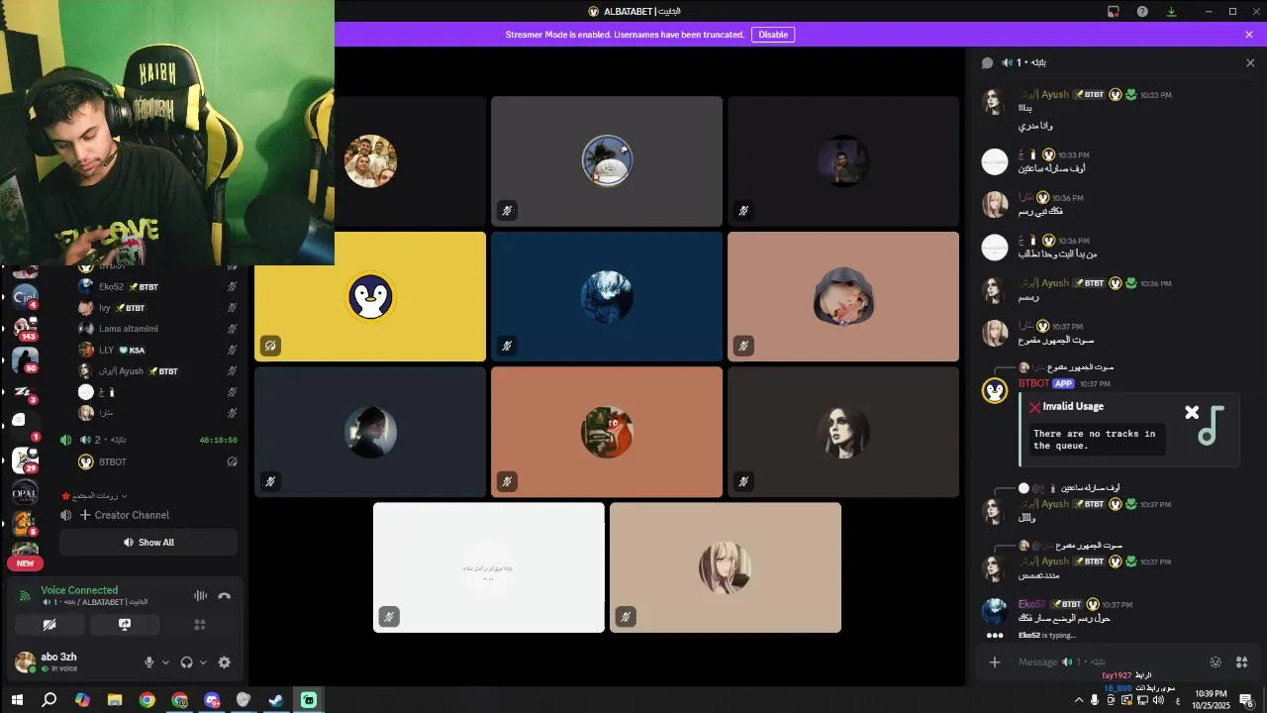This screenshot has height=713, width=1267.
Task: Open User Settings gear
Action: coord(224,662)
